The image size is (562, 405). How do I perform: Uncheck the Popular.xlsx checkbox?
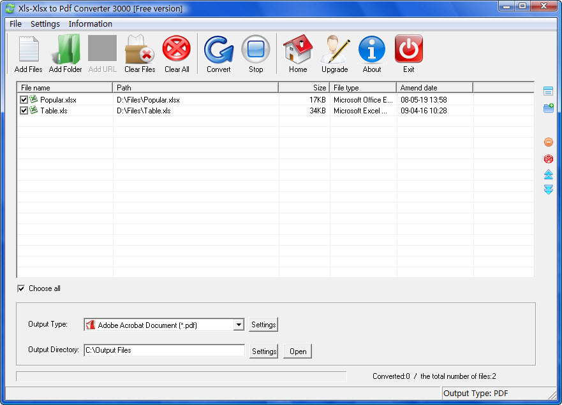click(x=24, y=100)
